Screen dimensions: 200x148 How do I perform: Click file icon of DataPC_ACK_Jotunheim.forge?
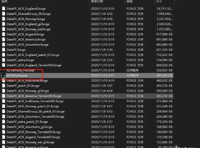4,45
